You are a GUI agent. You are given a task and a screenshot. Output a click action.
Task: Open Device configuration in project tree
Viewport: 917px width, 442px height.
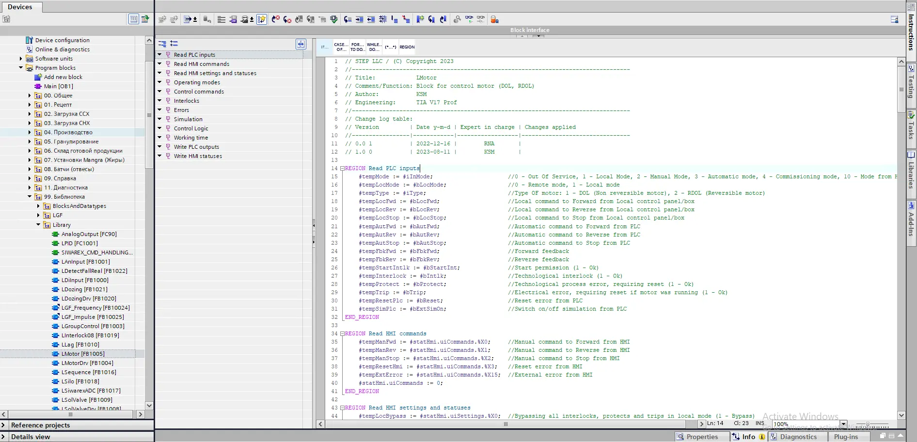tap(62, 40)
